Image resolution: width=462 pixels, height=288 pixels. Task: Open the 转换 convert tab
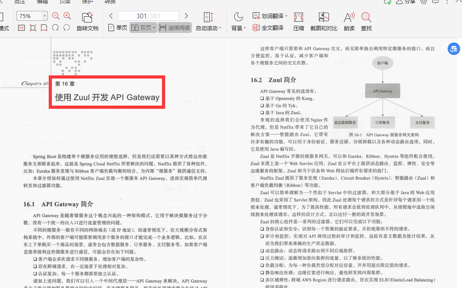[110, 2]
